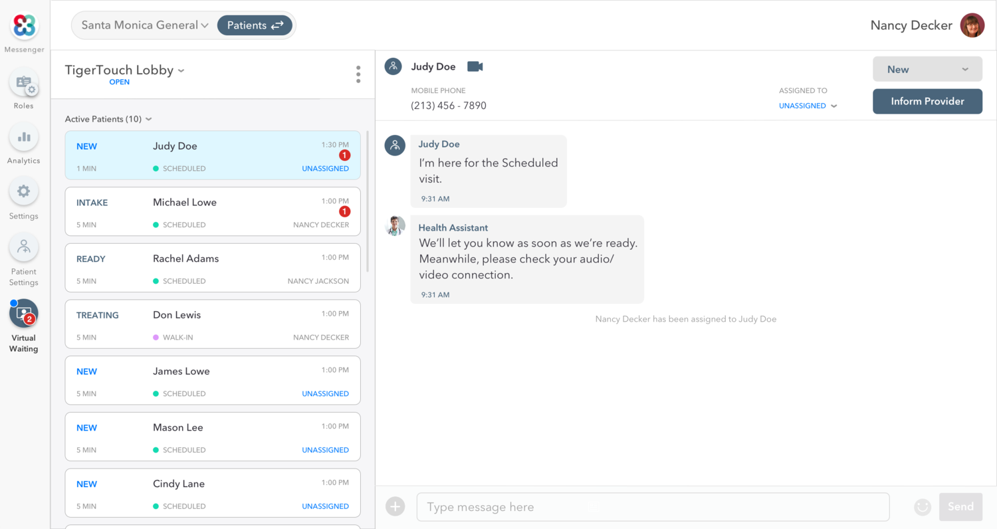Click the Send button

pyautogui.click(x=960, y=506)
